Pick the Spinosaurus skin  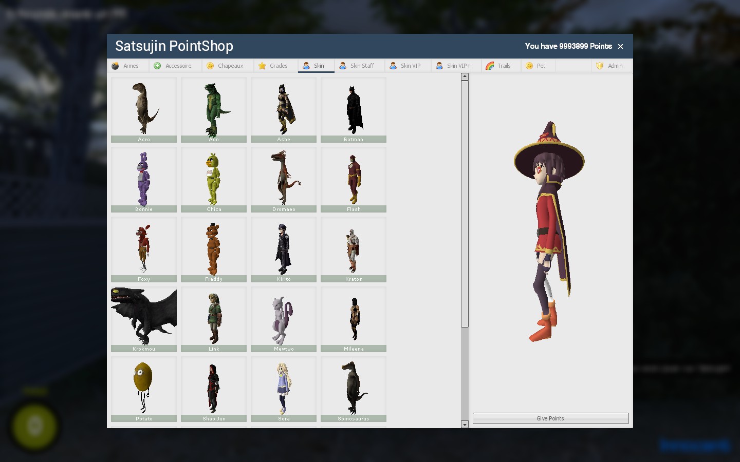(354, 389)
